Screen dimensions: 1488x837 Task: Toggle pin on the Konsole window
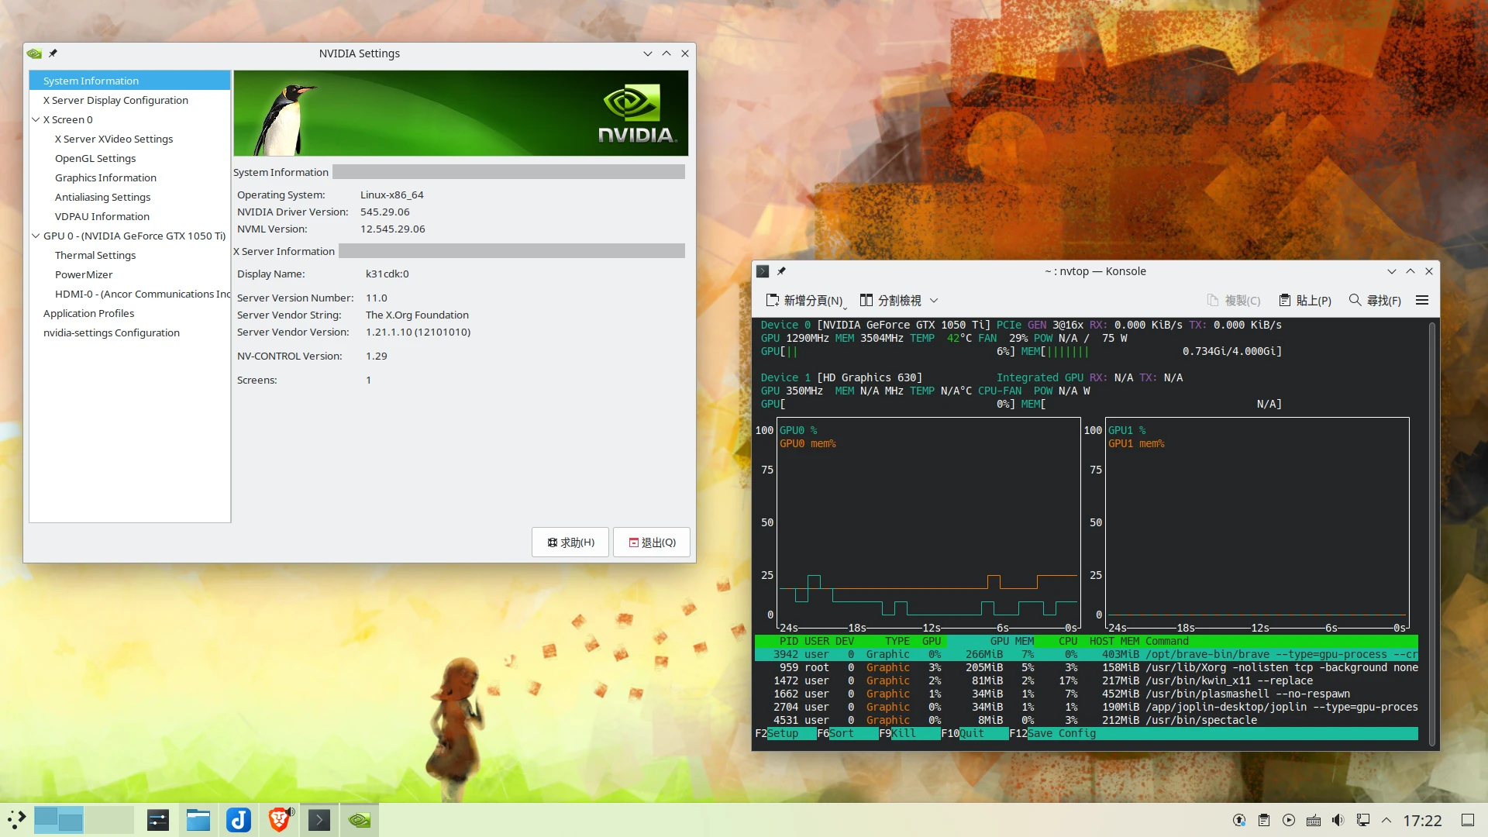pyautogui.click(x=781, y=271)
